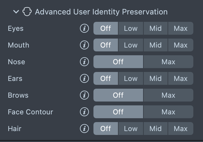Set Mouth preservation to Max
Viewport: 203px width, 142px height.
click(x=180, y=45)
